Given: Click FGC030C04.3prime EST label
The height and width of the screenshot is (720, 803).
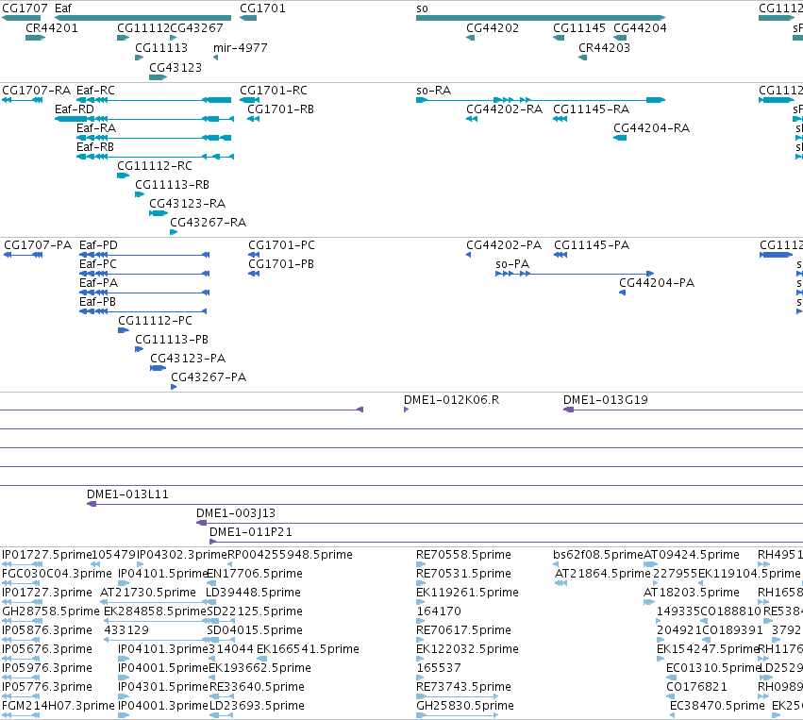Looking at the screenshot, I should (57, 574).
